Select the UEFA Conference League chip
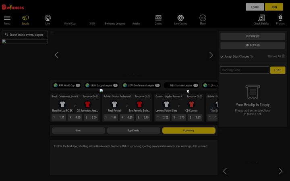This screenshot has width=290, height=181. pos(141,85)
